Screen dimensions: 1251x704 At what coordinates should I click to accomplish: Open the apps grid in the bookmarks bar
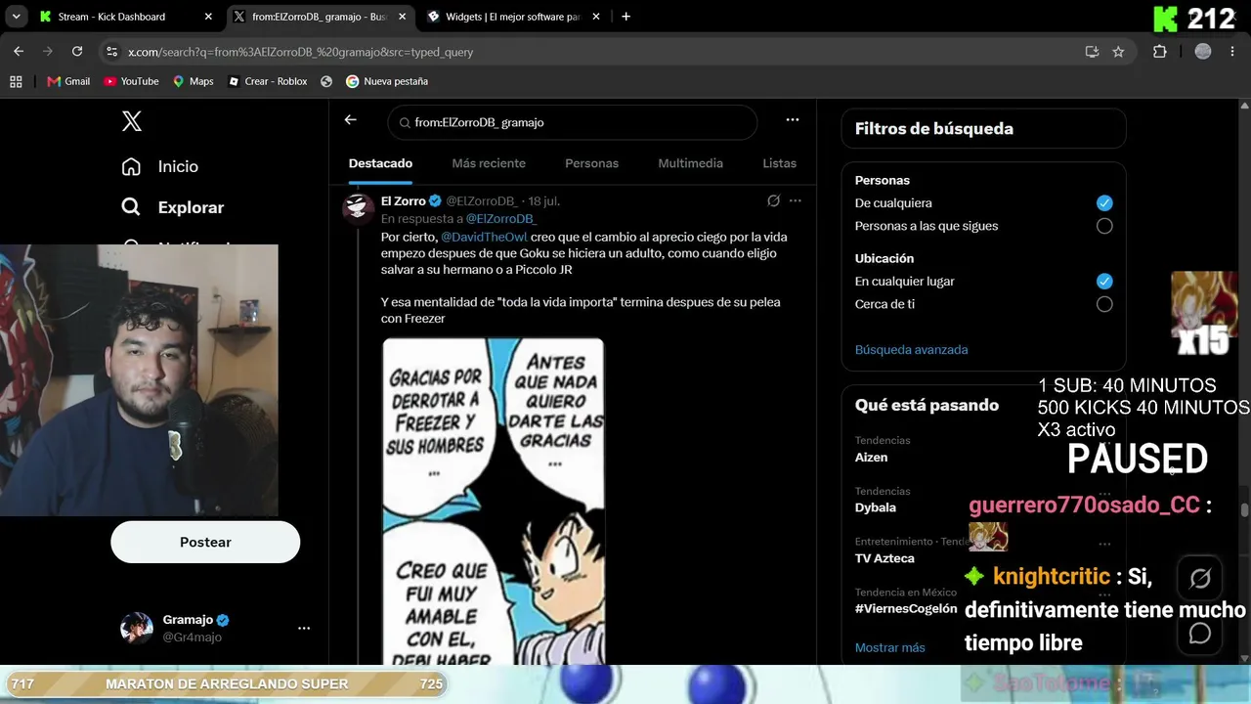pos(16,81)
